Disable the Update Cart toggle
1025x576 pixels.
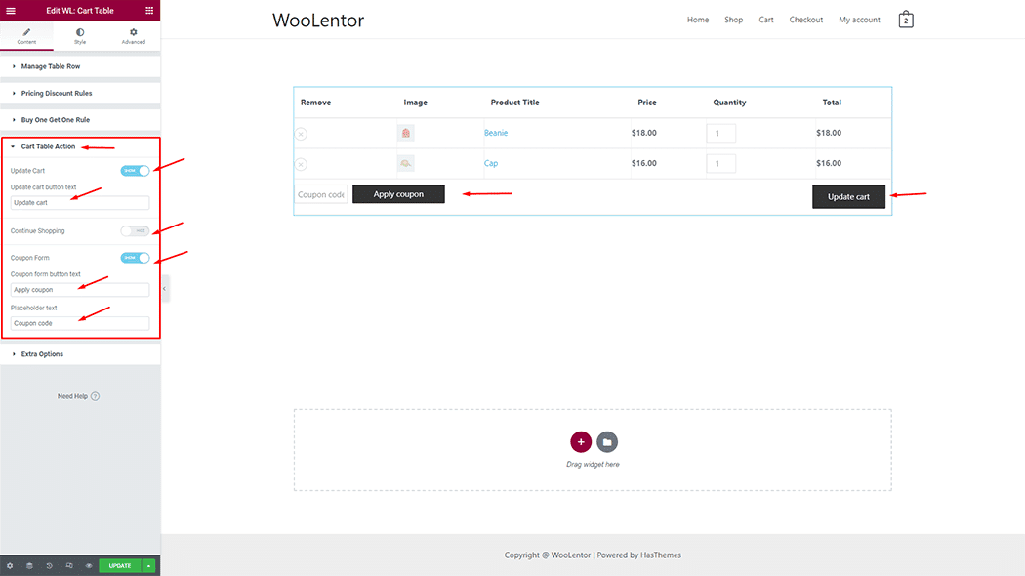coord(135,170)
